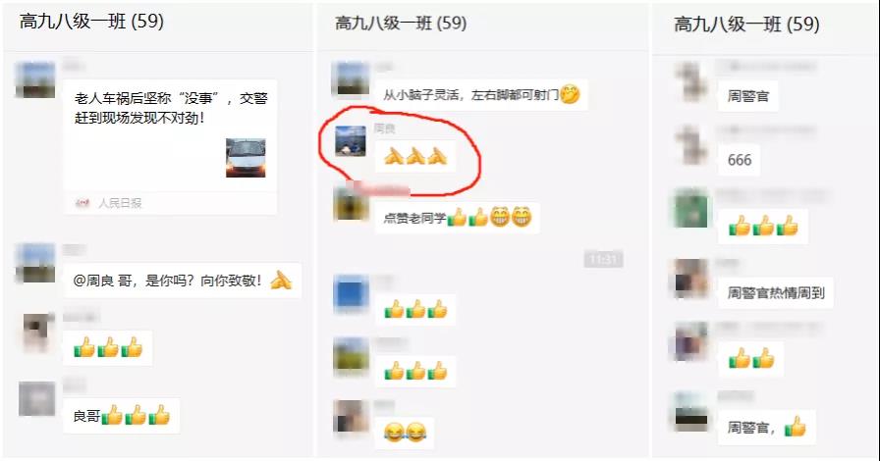This screenshot has height=461, width=880.
Task: Click the green avatar in right chat panel
Action: click(690, 209)
